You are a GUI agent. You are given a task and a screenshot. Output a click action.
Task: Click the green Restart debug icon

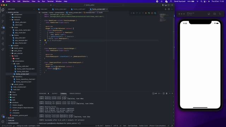[149, 13]
